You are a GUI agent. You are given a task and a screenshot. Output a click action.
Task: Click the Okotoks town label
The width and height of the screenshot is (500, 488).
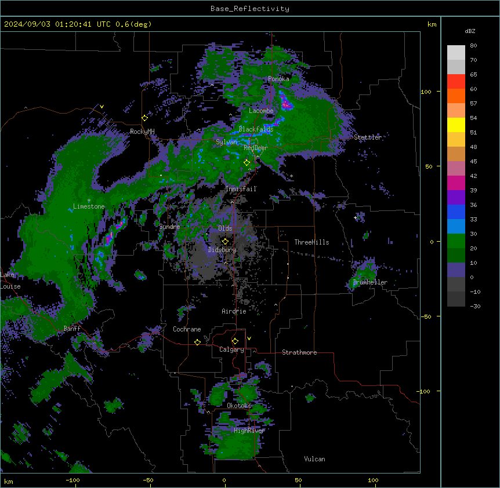239,406
